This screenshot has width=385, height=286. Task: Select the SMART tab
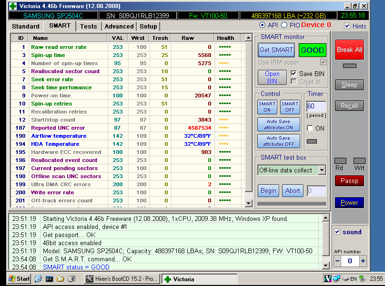(60, 26)
